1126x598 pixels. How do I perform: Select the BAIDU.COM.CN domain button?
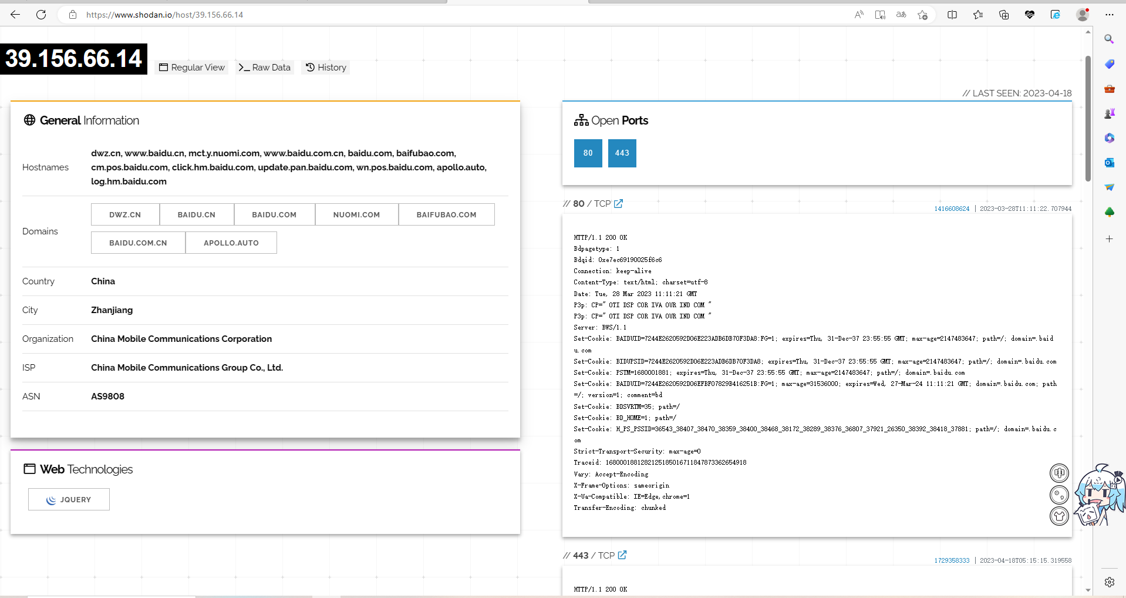point(138,243)
